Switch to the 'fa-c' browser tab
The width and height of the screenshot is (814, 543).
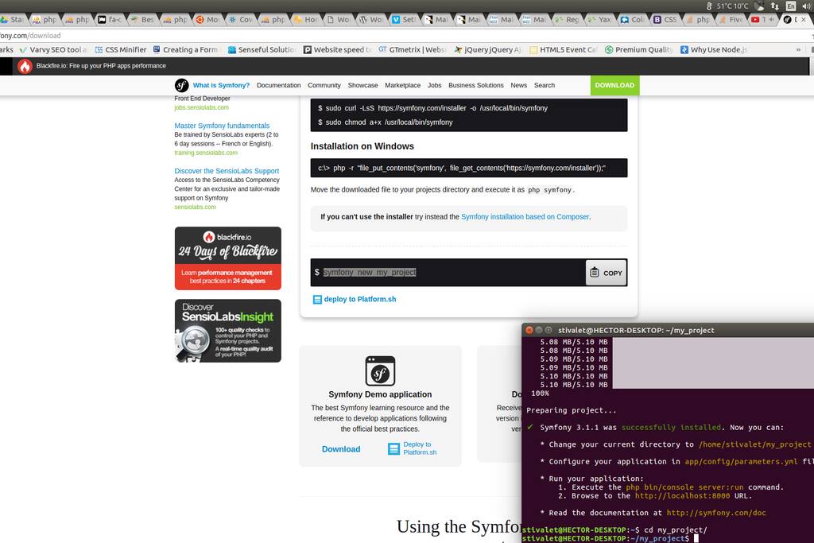coord(110,20)
